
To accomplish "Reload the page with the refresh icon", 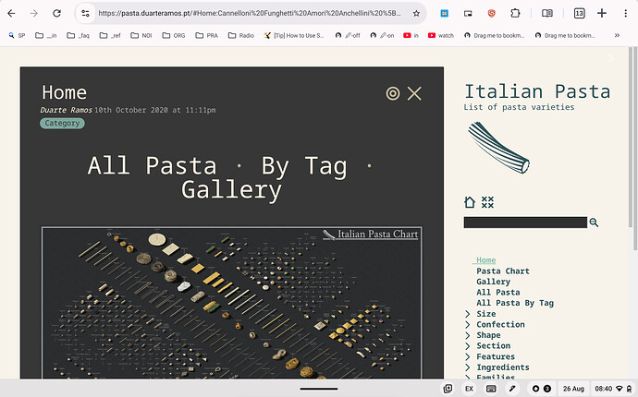I will [56, 14].
